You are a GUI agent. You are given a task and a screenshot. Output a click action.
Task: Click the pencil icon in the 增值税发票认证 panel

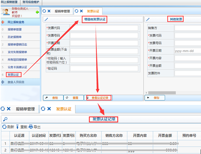tap(46, 20)
